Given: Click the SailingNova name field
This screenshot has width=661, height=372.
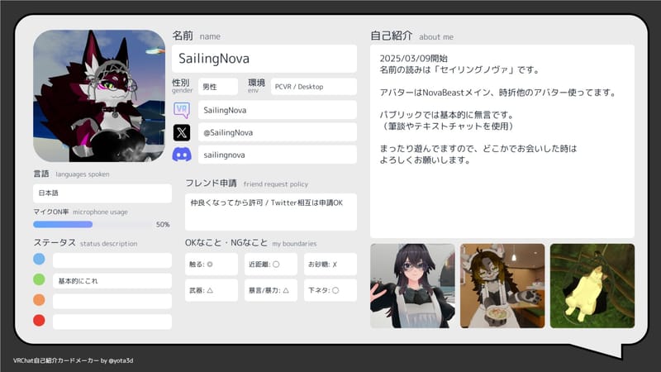Looking at the screenshot, I should [264, 59].
